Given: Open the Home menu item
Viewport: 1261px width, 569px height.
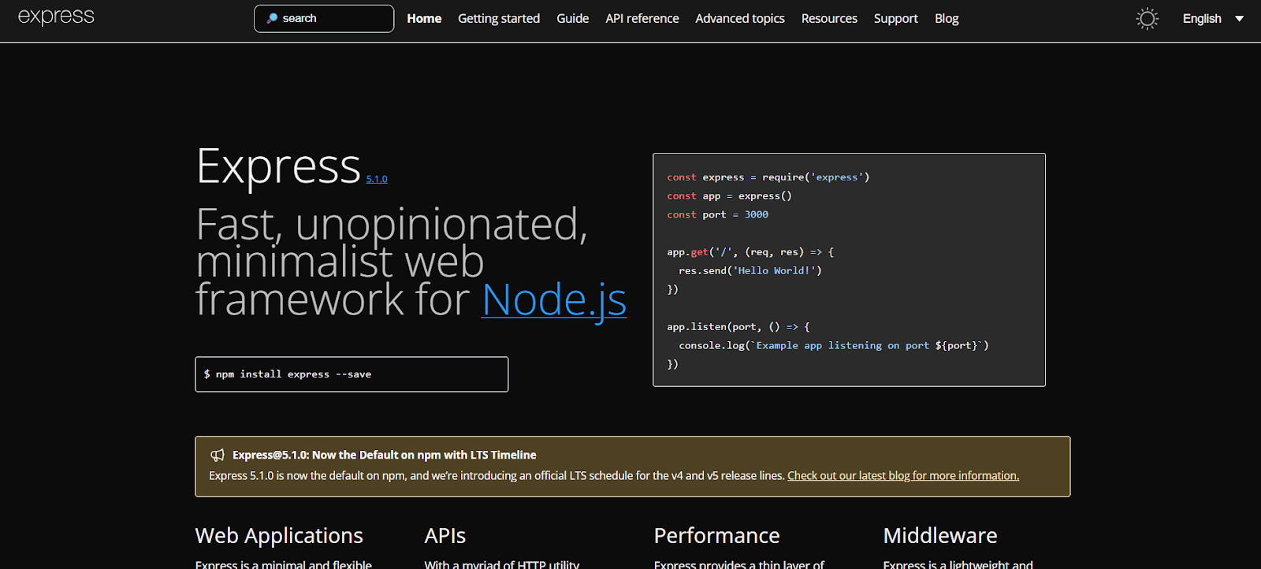Looking at the screenshot, I should tap(424, 19).
